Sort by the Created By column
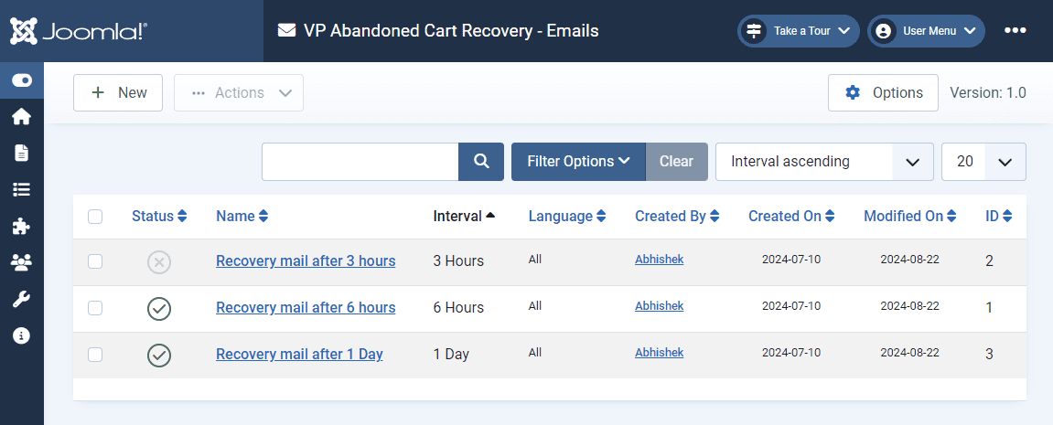The height and width of the screenshot is (425, 1053). (x=678, y=217)
